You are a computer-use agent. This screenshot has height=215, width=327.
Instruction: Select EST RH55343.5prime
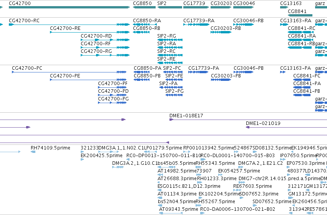coord(199,167)
